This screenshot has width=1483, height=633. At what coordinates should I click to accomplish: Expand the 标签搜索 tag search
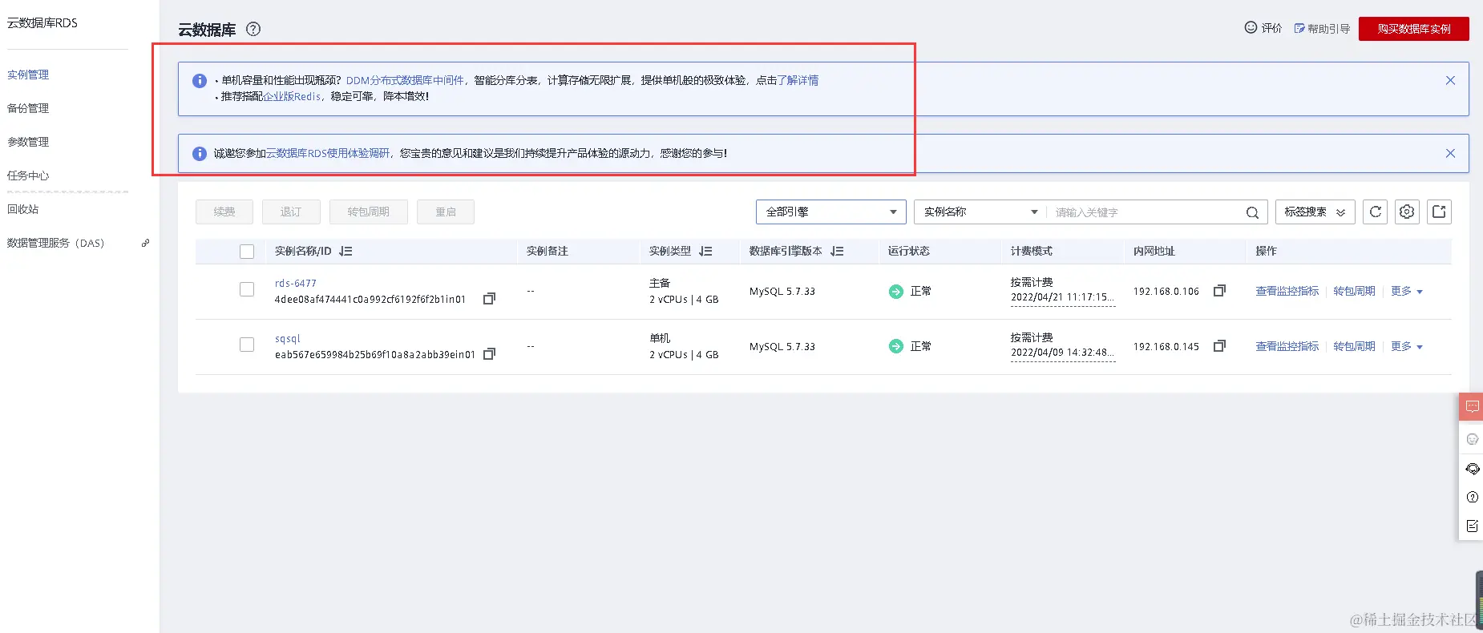[x=1315, y=212]
